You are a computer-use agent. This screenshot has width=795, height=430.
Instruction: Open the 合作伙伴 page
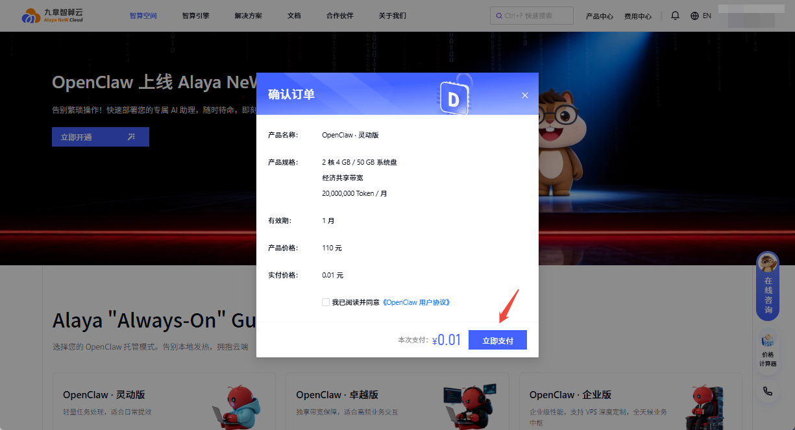[x=339, y=16]
